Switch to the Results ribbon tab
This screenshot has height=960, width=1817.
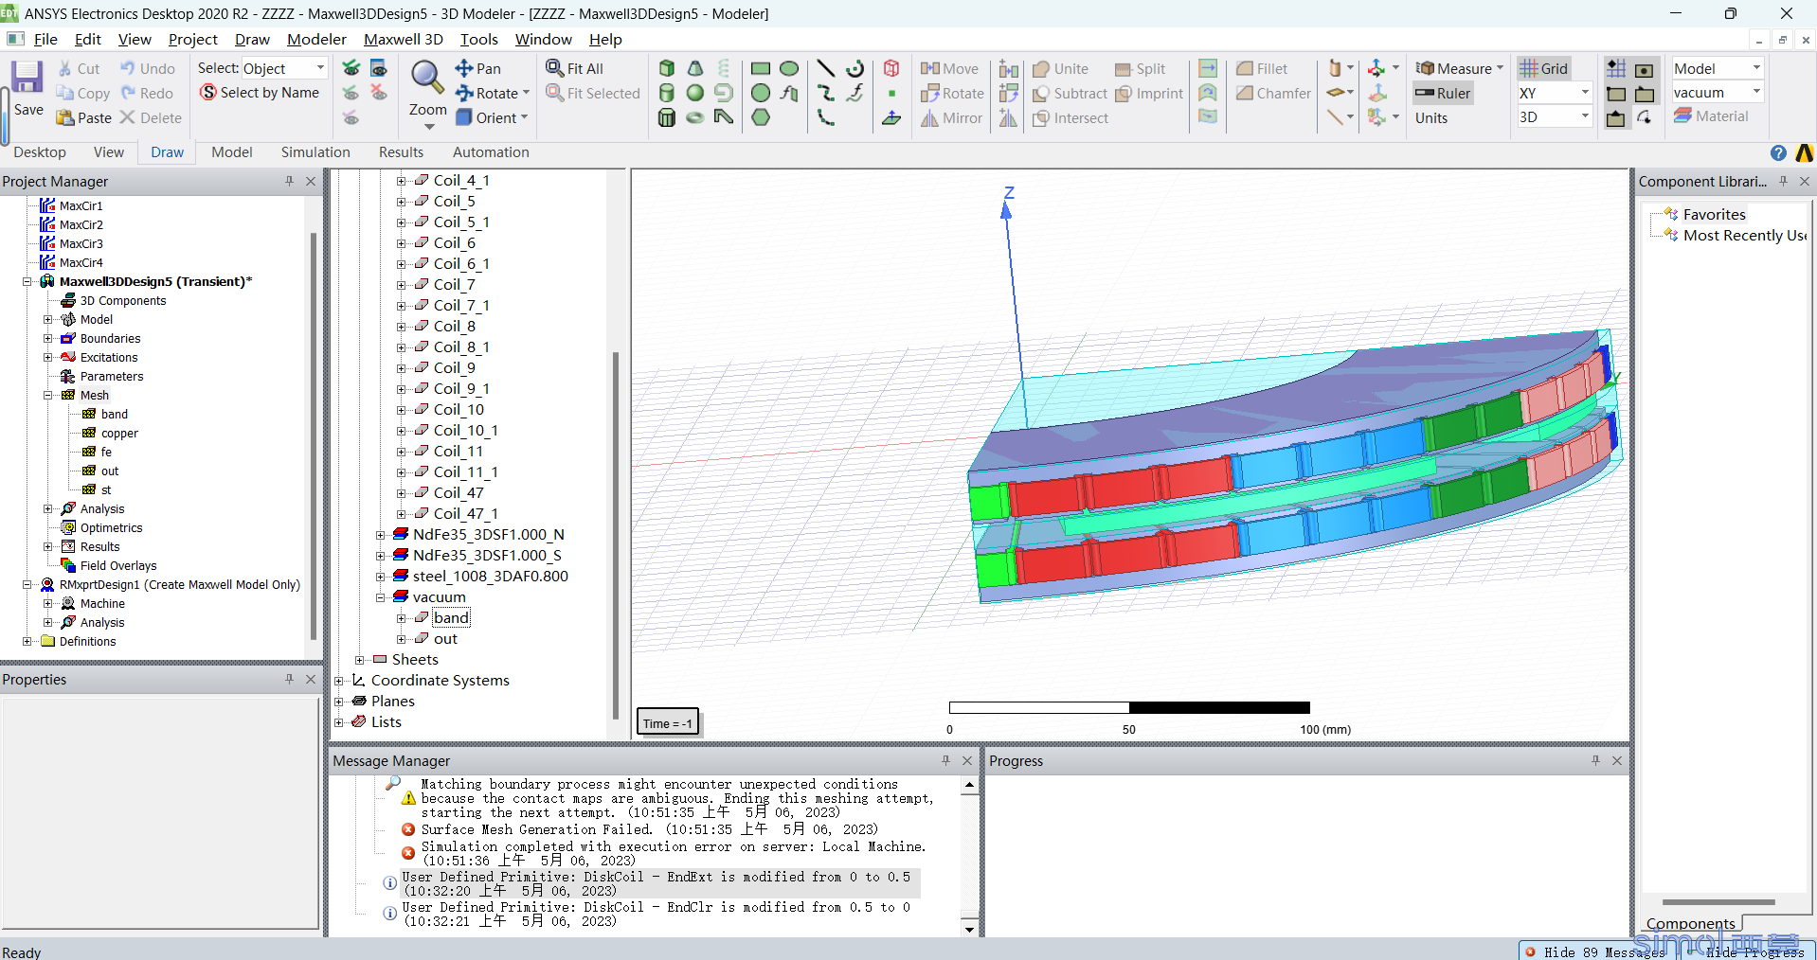tap(401, 152)
